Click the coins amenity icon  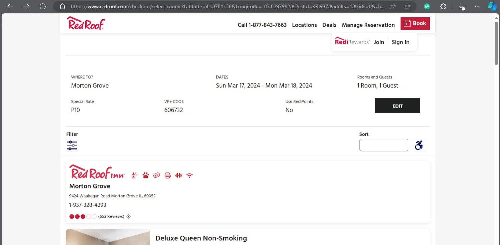[x=157, y=175]
